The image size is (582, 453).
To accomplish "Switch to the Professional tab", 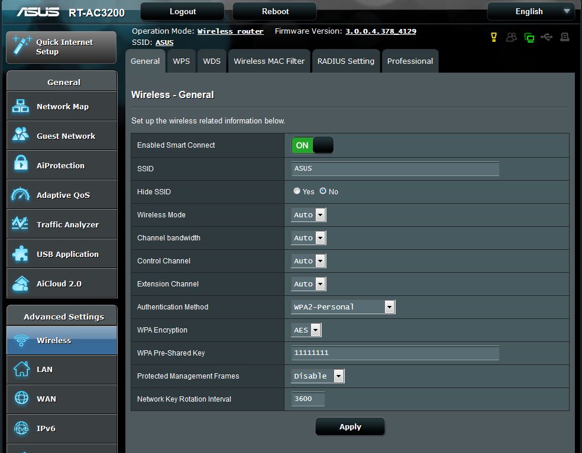I will pos(410,61).
